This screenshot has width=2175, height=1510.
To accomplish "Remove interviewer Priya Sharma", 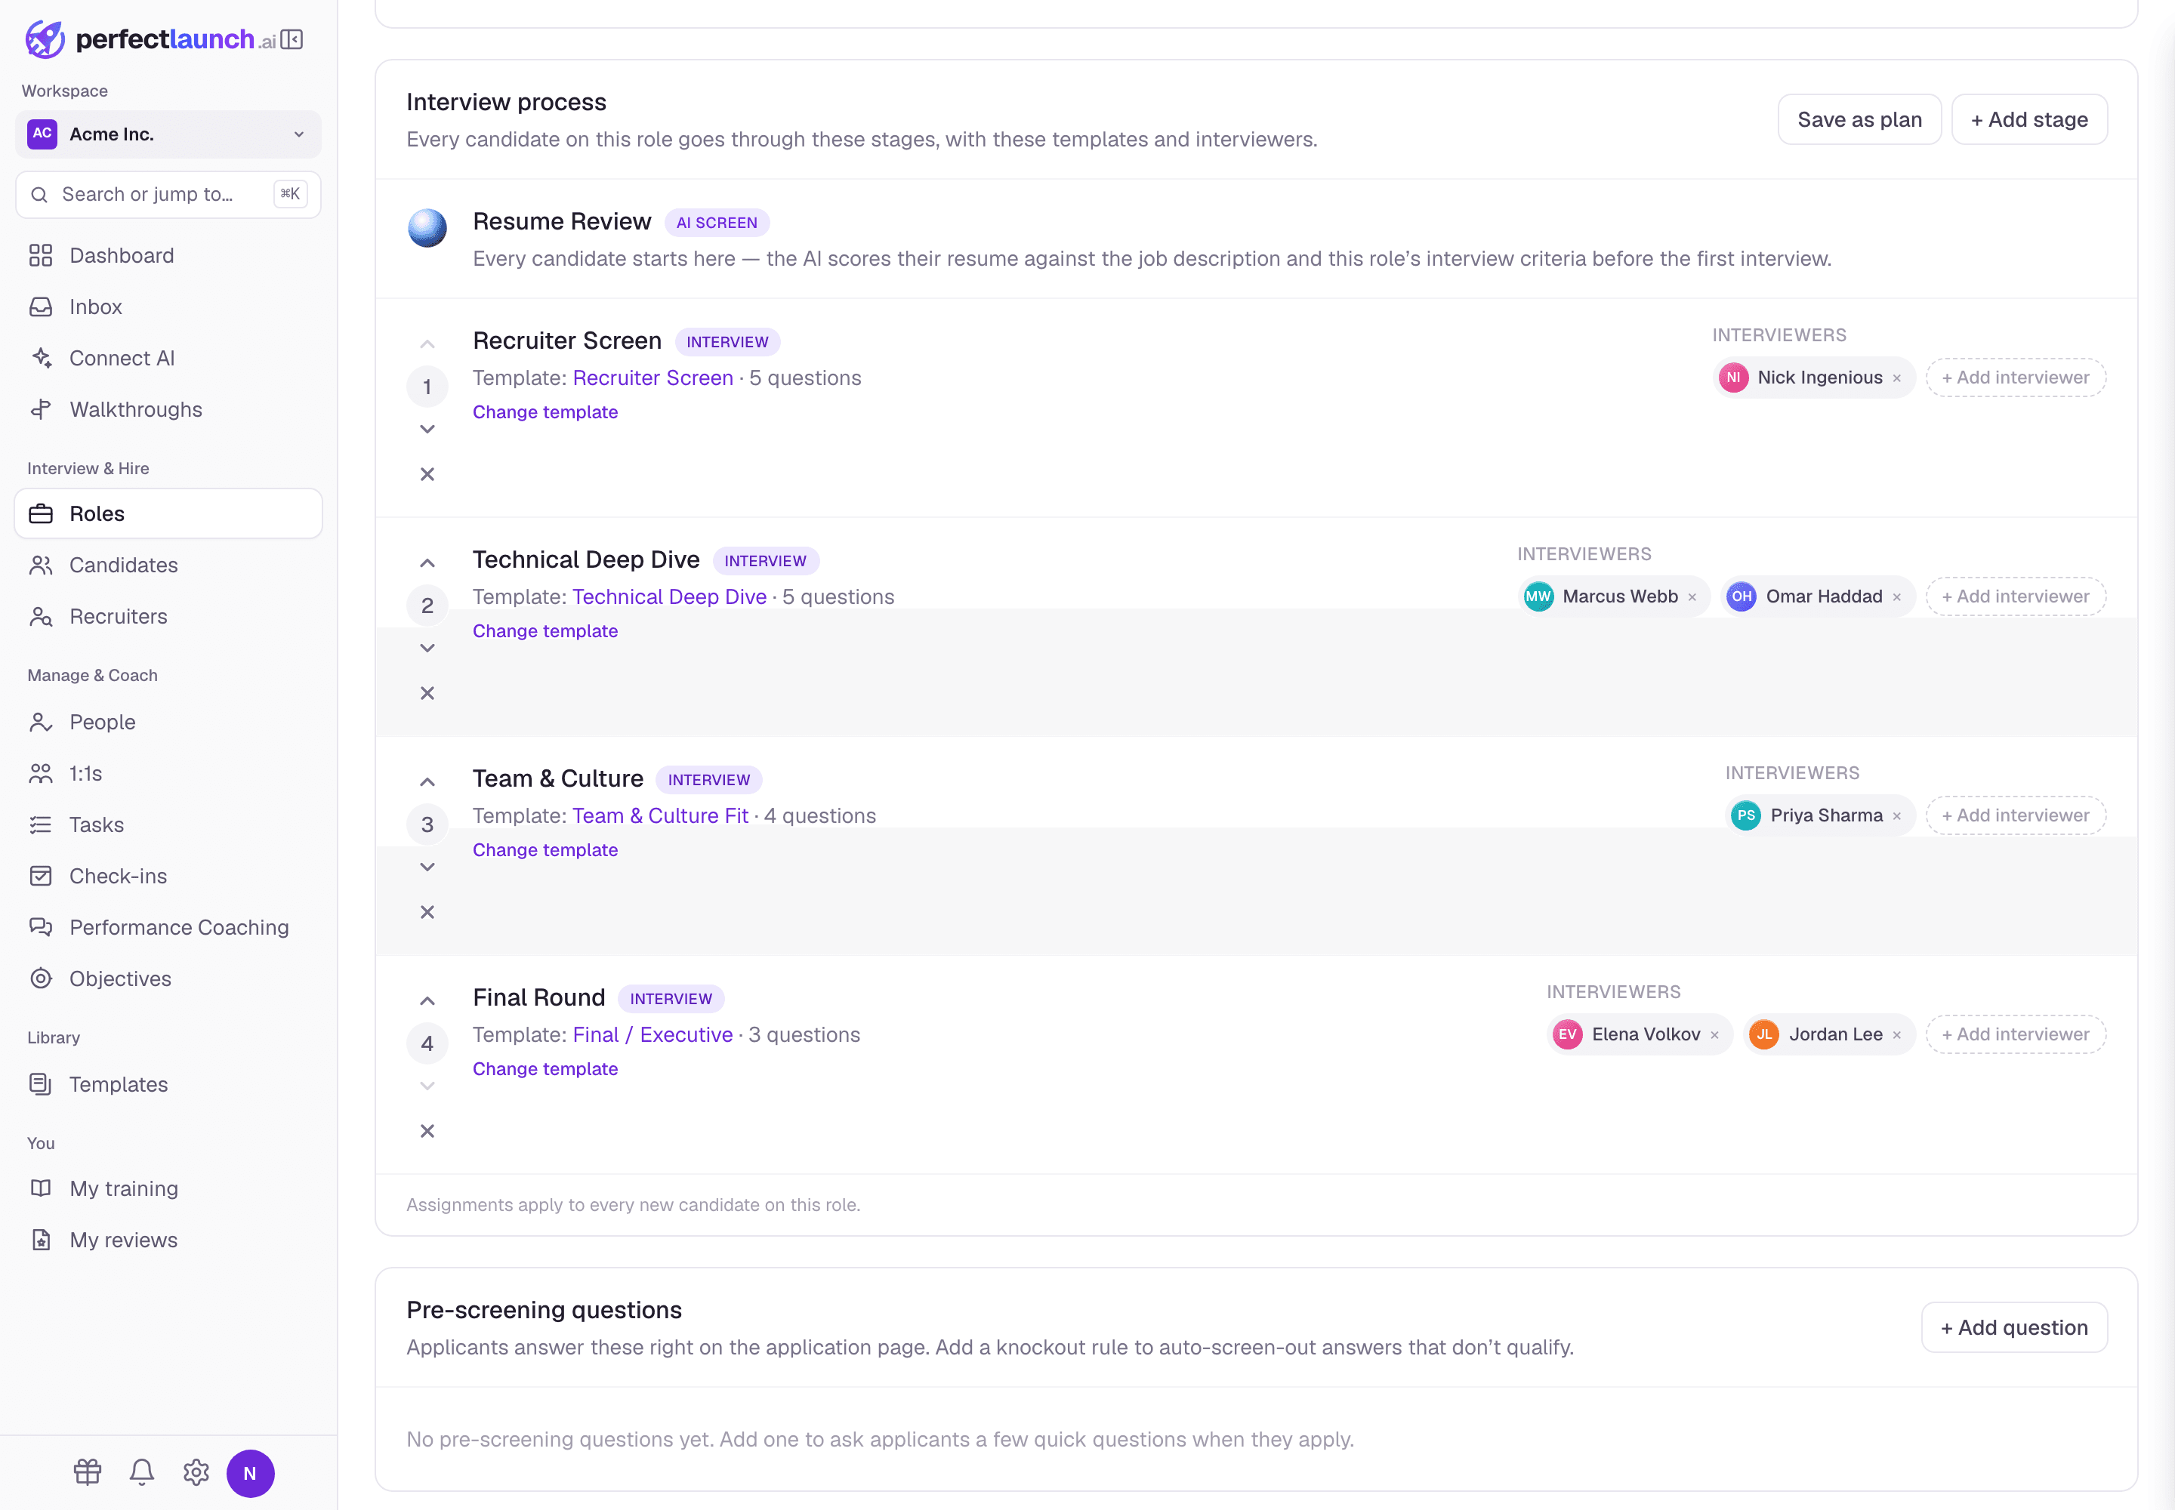I will tap(1897, 816).
